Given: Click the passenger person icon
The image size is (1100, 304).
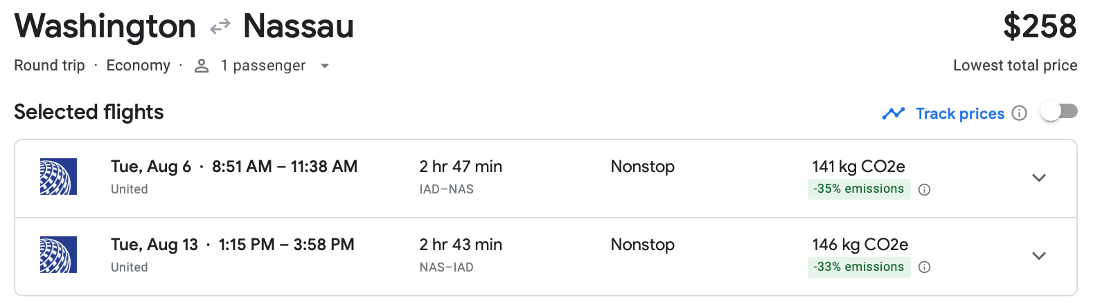Looking at the screenshot, I should point(202,66).
